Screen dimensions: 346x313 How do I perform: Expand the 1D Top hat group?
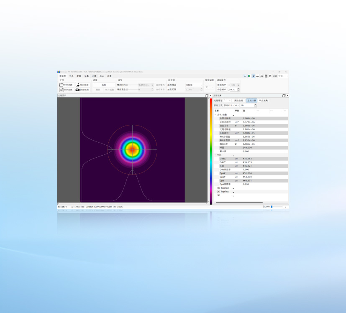233,188
